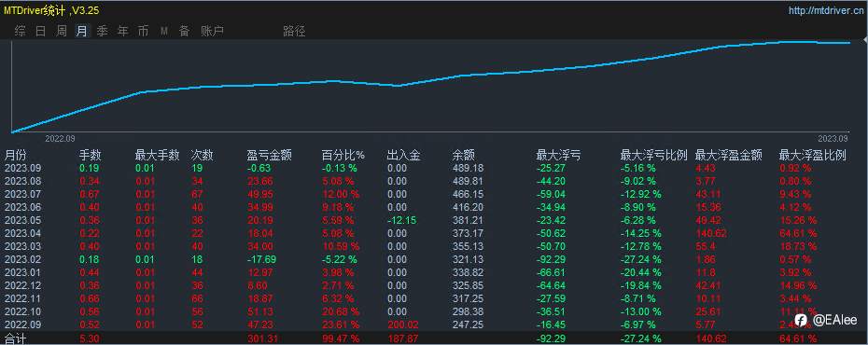The image size is (868, 345).
Task: Select the 月 monthly tab
Action: pos(81,31)
